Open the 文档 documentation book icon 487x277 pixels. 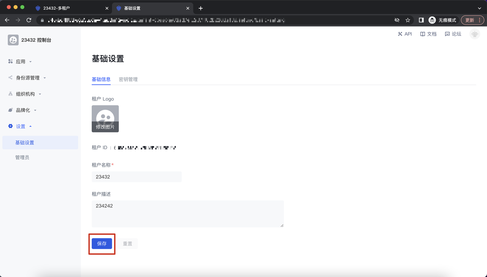pyautogui.click(x=422, y=34)
